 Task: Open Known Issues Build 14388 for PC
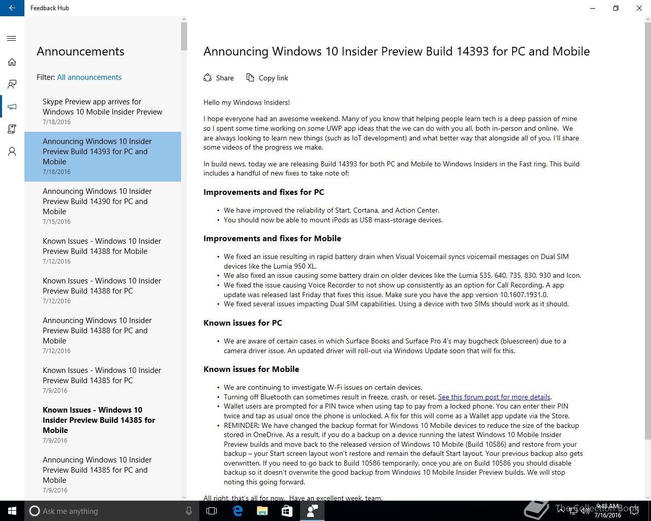[x=103, y=291]
